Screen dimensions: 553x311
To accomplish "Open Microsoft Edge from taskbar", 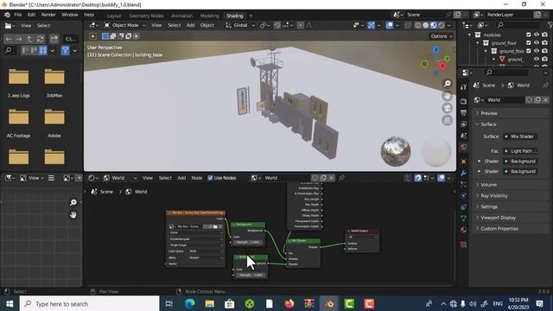I will 190,303.
